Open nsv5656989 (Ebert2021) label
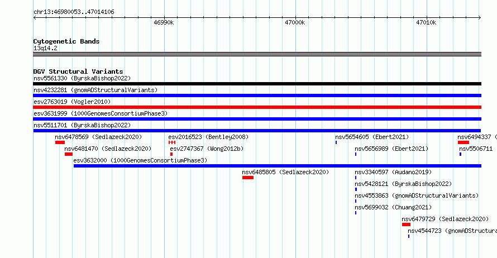The height and width of the screenshot is (258, 497). coord(391,149)
